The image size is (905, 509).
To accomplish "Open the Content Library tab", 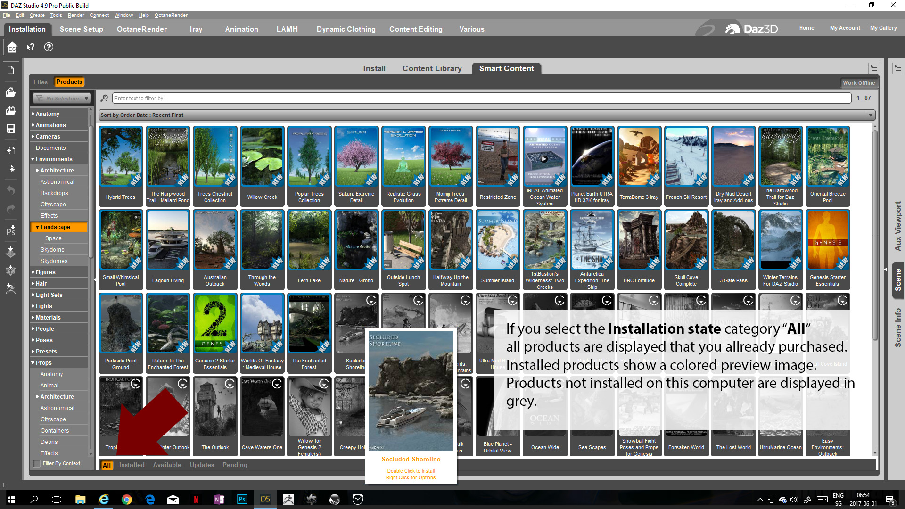I will [x=432, y=68].
